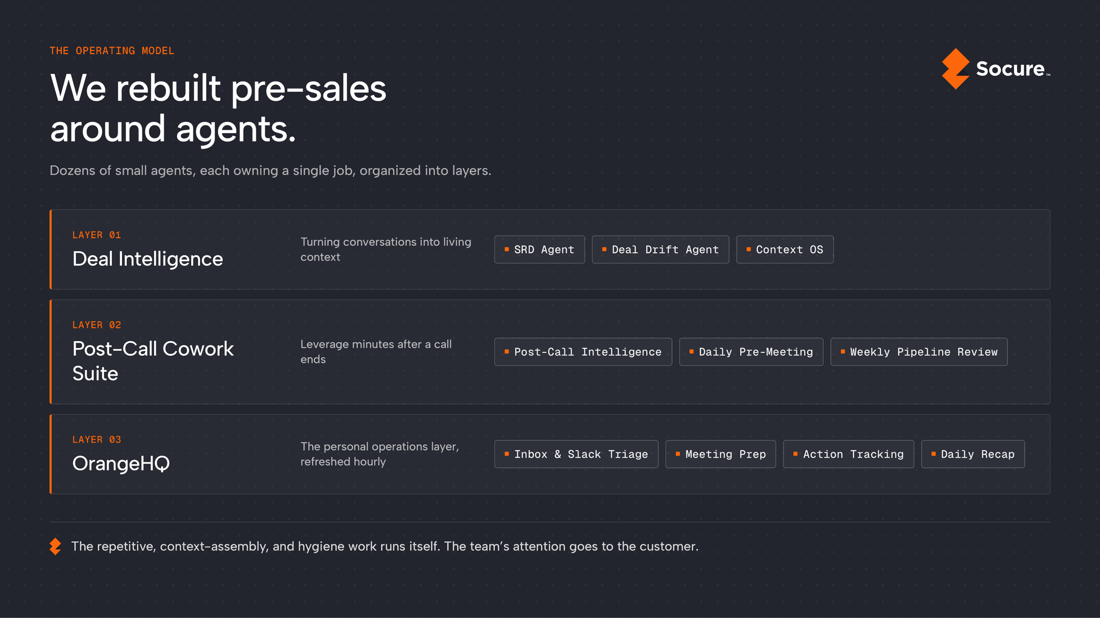Open the Post-Call Intelligence chip
1100x618 pixels.
(583, 352)
